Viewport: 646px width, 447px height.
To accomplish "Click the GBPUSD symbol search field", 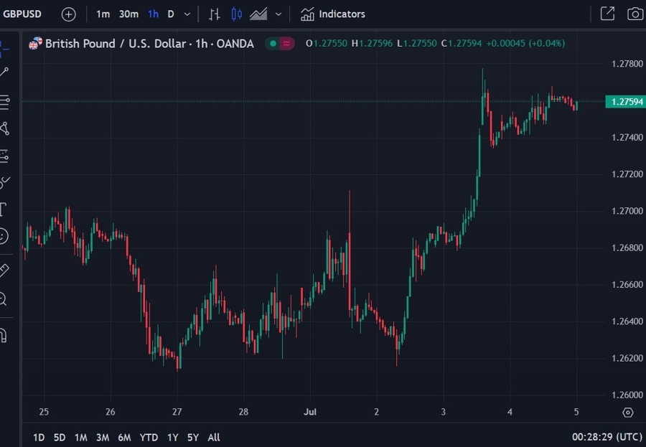I will click(22, 14).
